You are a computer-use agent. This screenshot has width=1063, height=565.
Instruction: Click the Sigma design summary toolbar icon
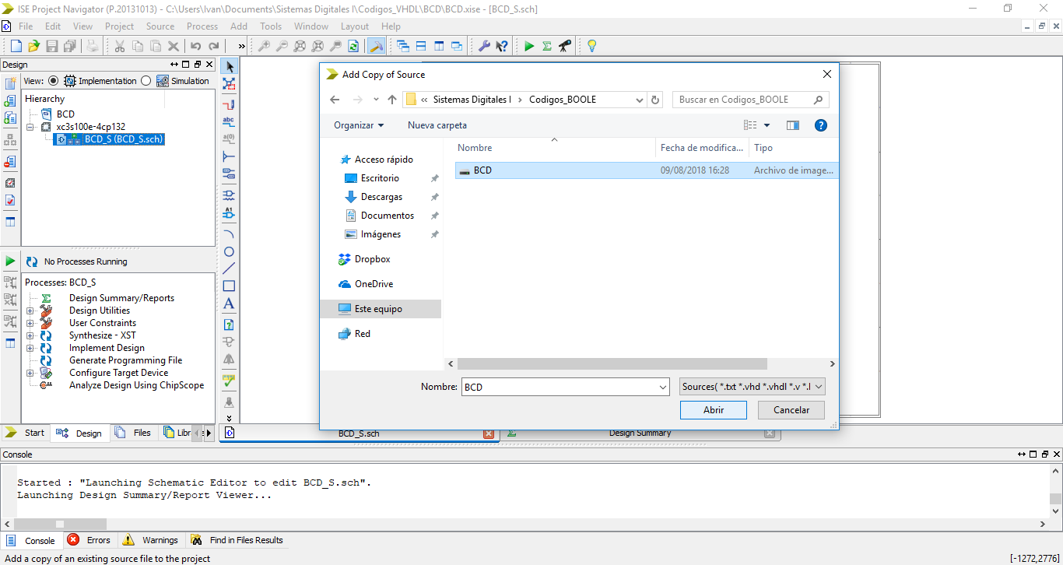pyautogui.click(x=547, y=46)
